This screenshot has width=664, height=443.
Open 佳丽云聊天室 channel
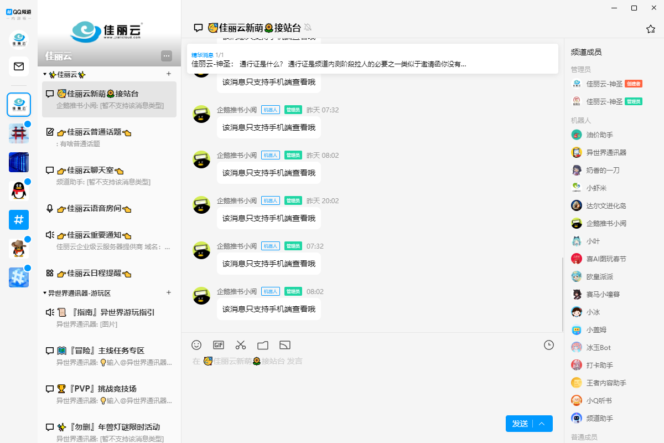coord(109,176)
